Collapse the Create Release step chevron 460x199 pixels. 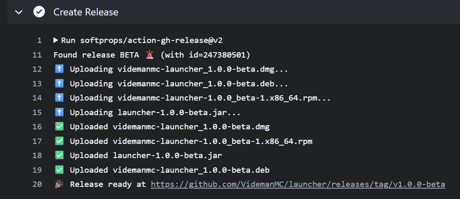tap(19, 12)
